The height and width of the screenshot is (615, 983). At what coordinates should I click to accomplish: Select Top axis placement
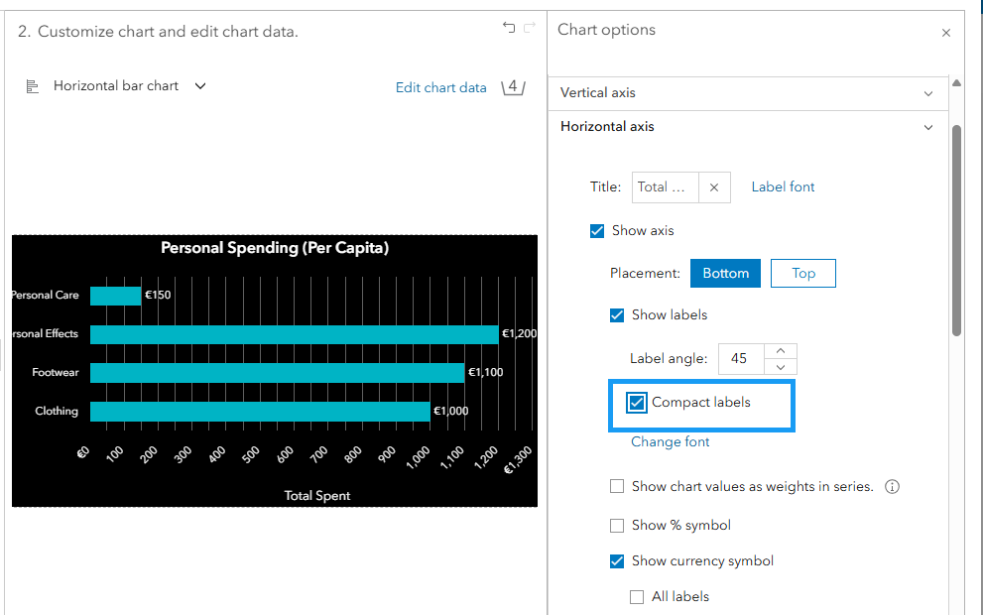coord(803,273)
